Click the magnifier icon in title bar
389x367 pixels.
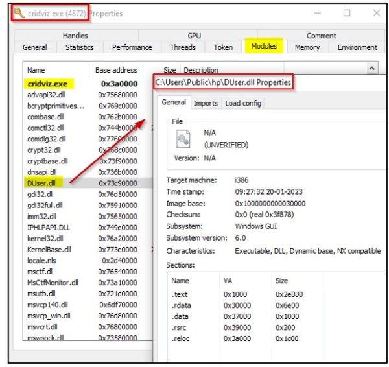[x=19, y=13]
